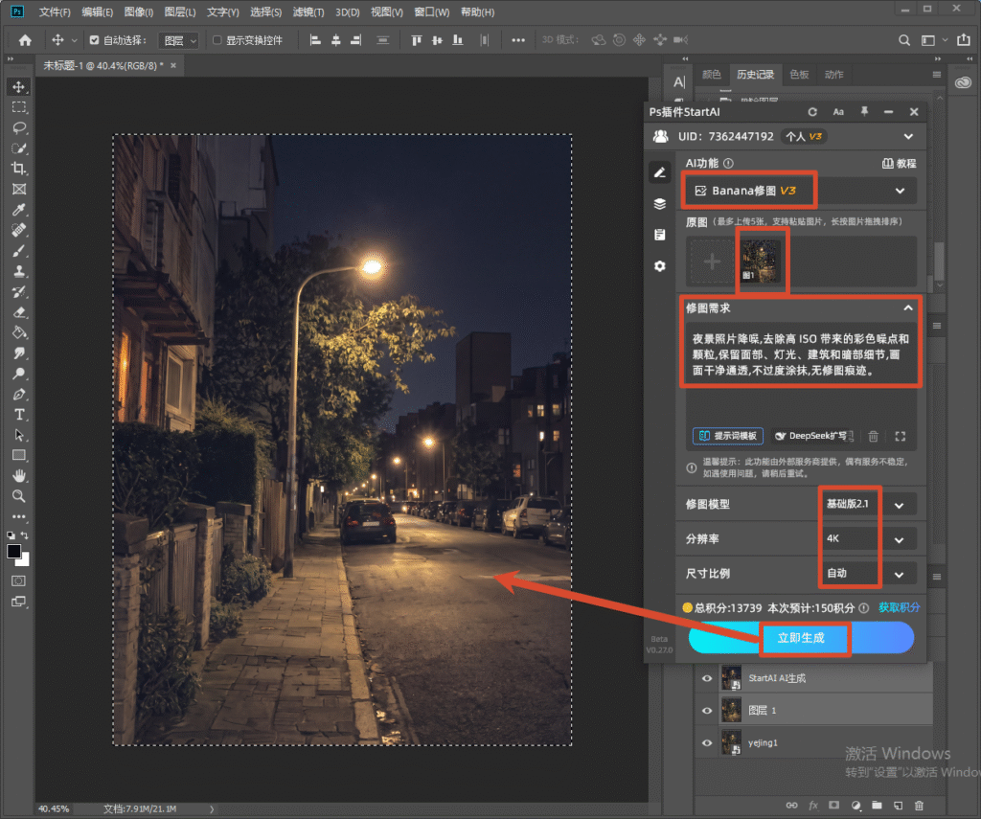Select the Quick Selection tool

coord(19,148)
